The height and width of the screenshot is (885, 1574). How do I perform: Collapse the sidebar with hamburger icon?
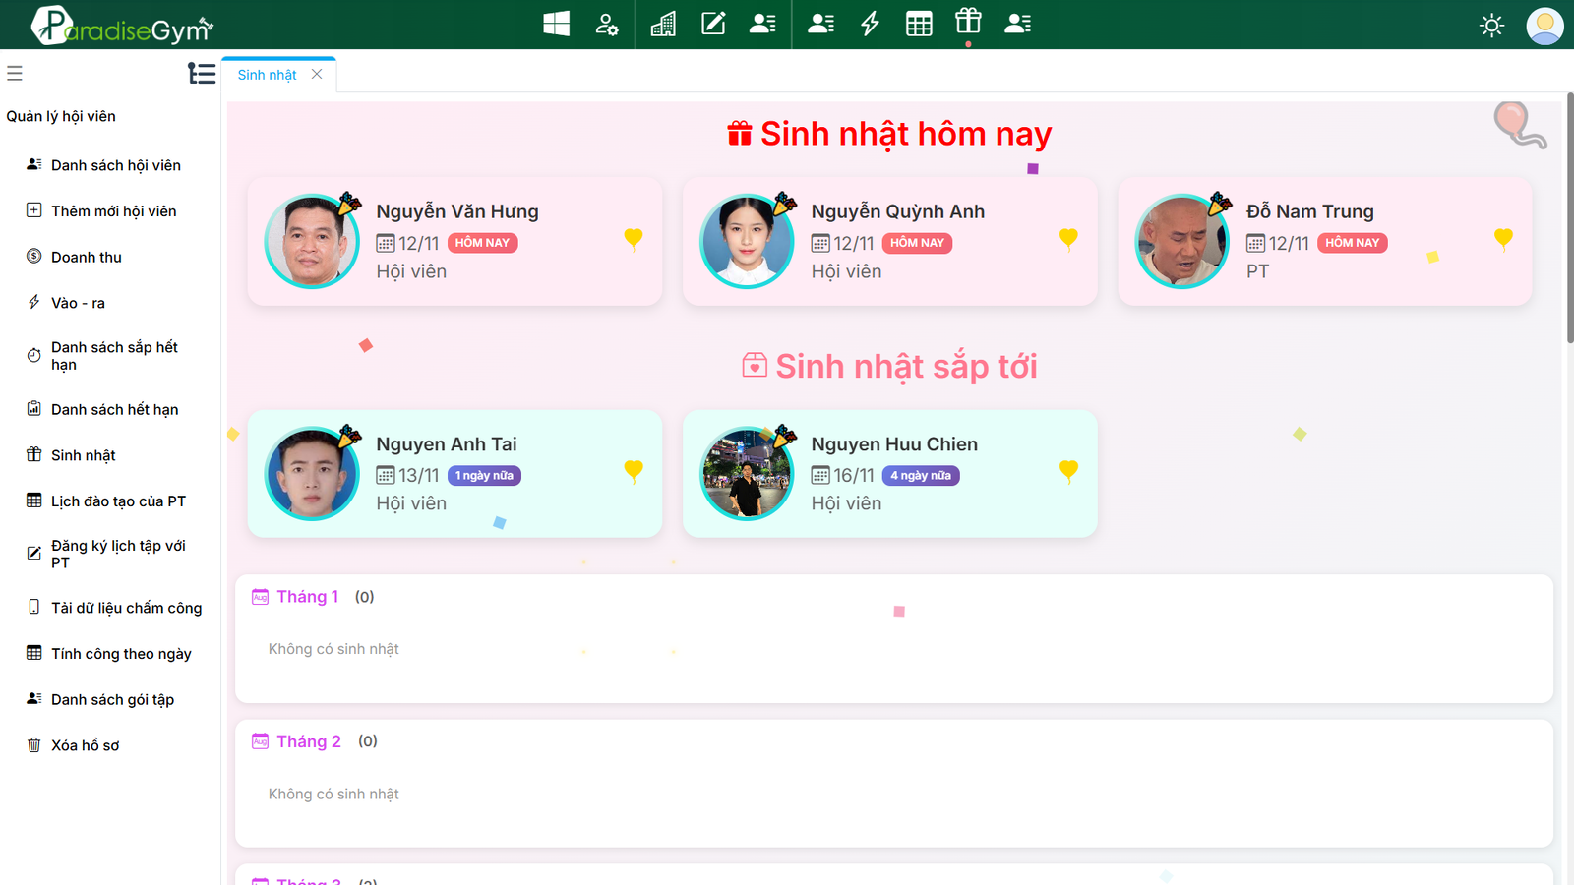pos(15,73)
